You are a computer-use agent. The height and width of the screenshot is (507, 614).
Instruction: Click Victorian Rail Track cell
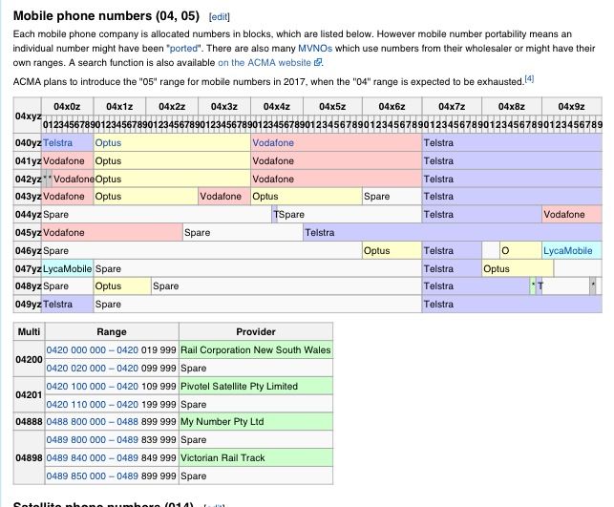point(256,457)
